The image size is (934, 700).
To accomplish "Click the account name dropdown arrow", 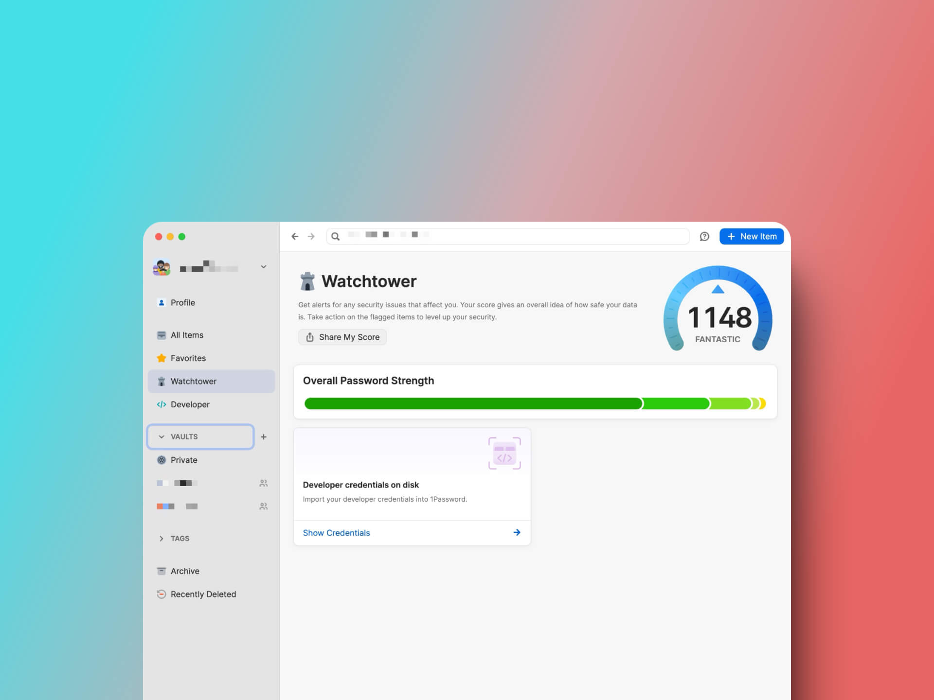I will [264, 266].
